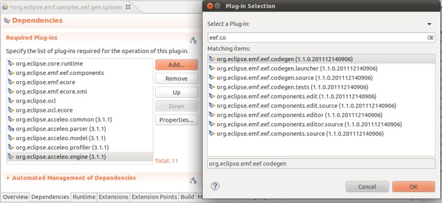Select org.eclipse.acceleo.model (3.1.1) entry
Image resolution: width=442 pixels, height=203 pixels.
pos(80,138)
